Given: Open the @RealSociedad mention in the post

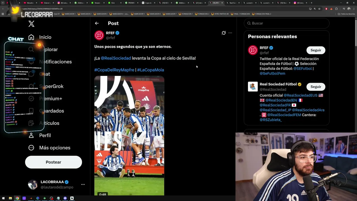Looking at the screenshot, I should (116, 58).
